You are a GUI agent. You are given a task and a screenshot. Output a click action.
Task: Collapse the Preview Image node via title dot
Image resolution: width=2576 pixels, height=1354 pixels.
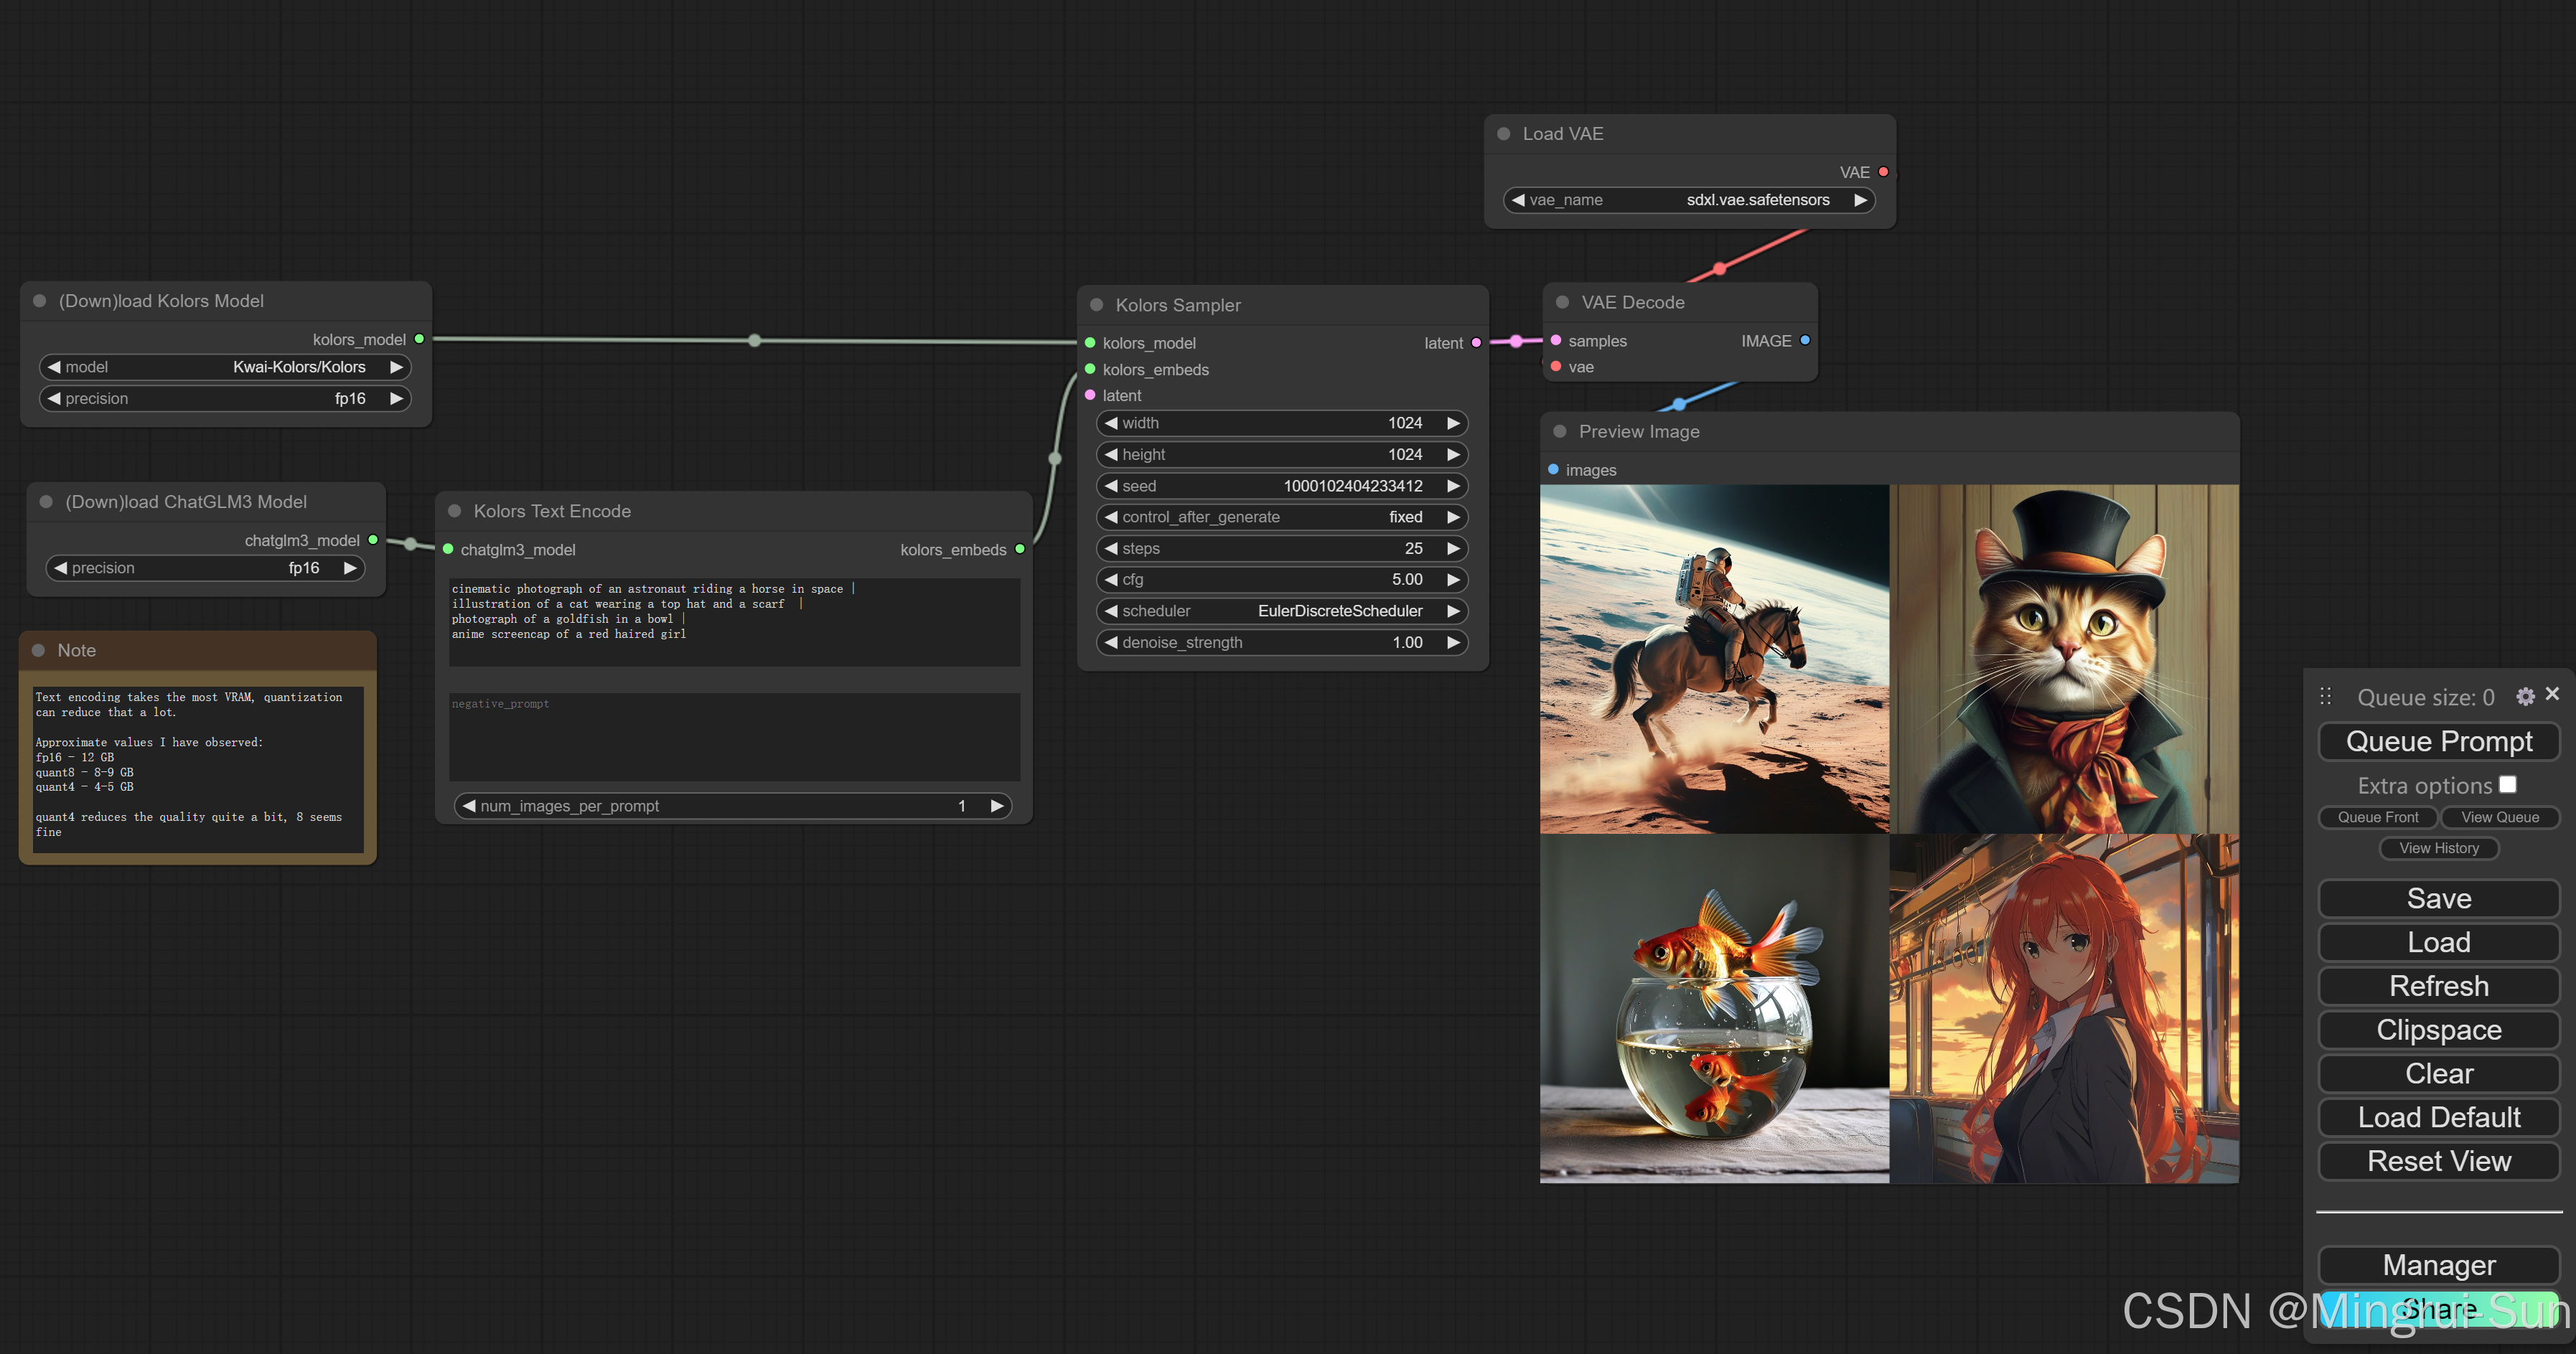[1559, 431]
